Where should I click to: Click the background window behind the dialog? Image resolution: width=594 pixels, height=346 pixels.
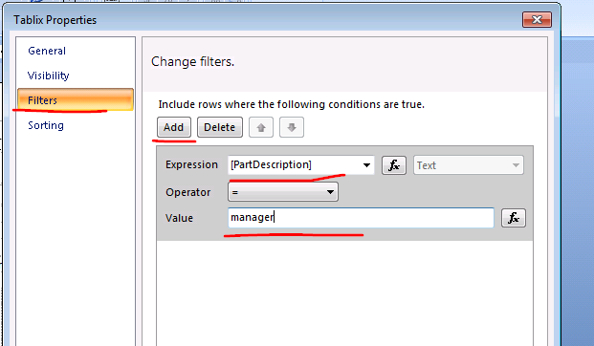point(578,189)
